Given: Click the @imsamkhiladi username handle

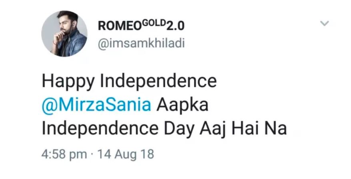Looking at the screenshot, I should (141, 43).
